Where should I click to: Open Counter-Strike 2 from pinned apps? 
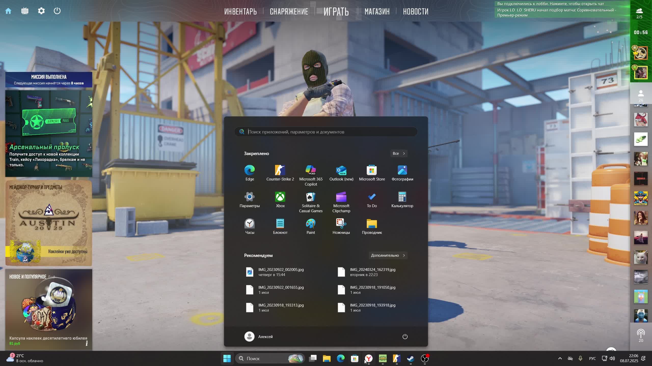point(280,173)
